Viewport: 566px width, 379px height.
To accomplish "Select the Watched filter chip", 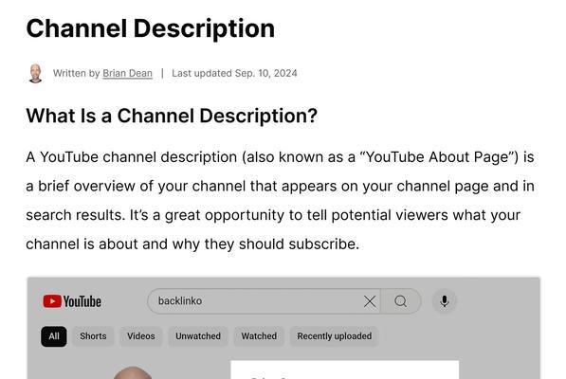I will point(259,336).
